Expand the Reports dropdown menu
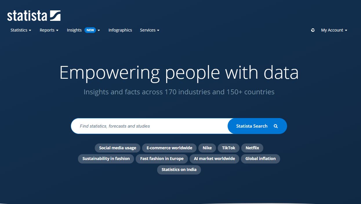Image resolution: width=361 pixels, height=204 pixels. click(49, 30)
